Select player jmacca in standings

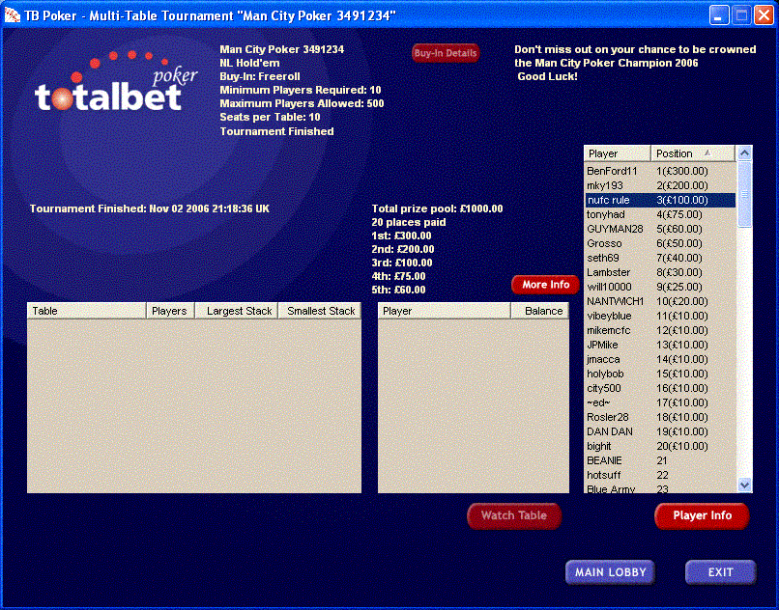(x=603, y=359)
